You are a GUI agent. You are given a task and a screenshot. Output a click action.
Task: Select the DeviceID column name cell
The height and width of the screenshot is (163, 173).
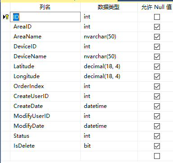(x=45, y=47)
